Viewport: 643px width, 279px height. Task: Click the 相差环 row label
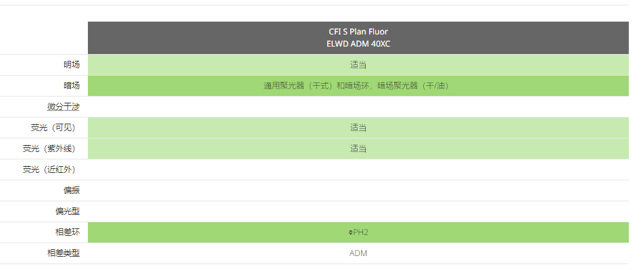67,232
